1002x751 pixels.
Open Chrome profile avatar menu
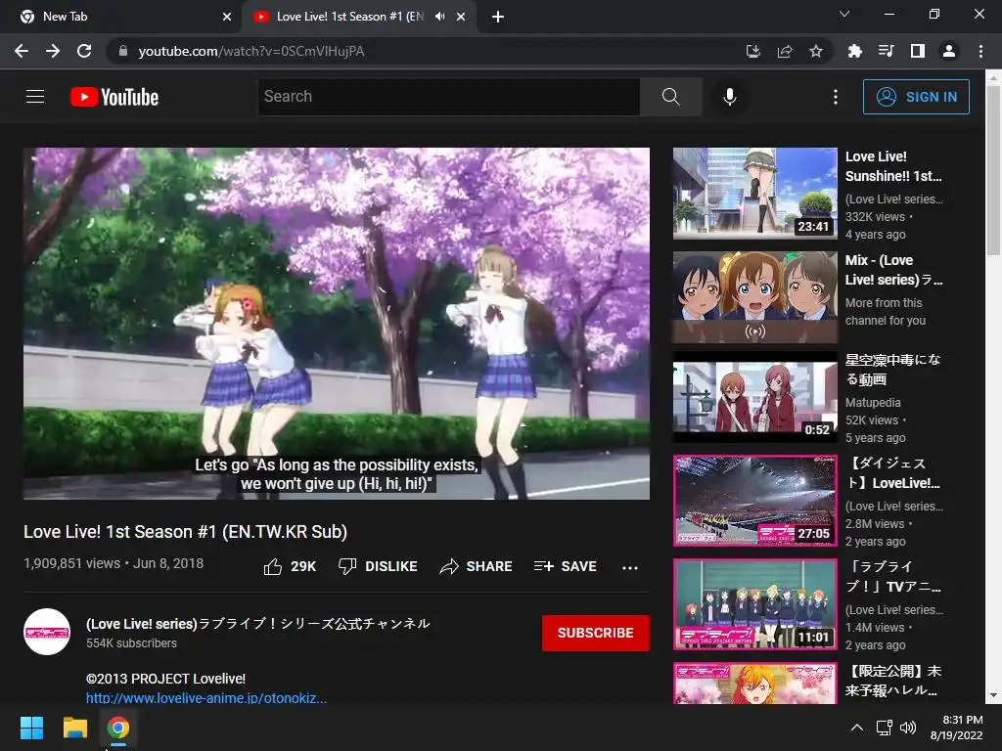[x=949, y=51]
